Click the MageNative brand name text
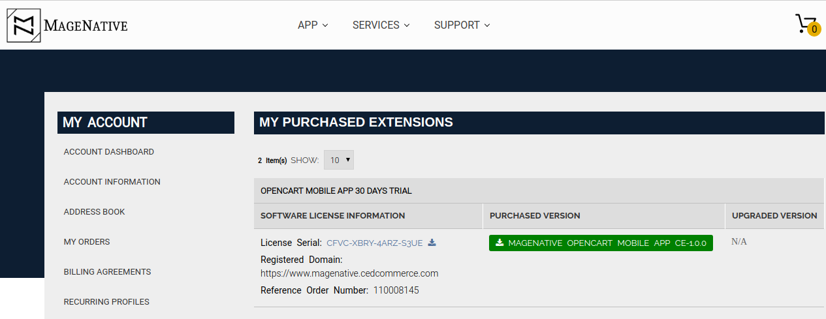Viewport: 826px width, 319px height. (86, 26)
